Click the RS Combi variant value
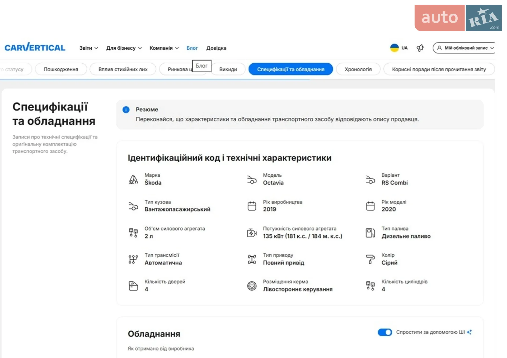Image resolution: width=507 pixels, height=358 pixels. point(395,183)
